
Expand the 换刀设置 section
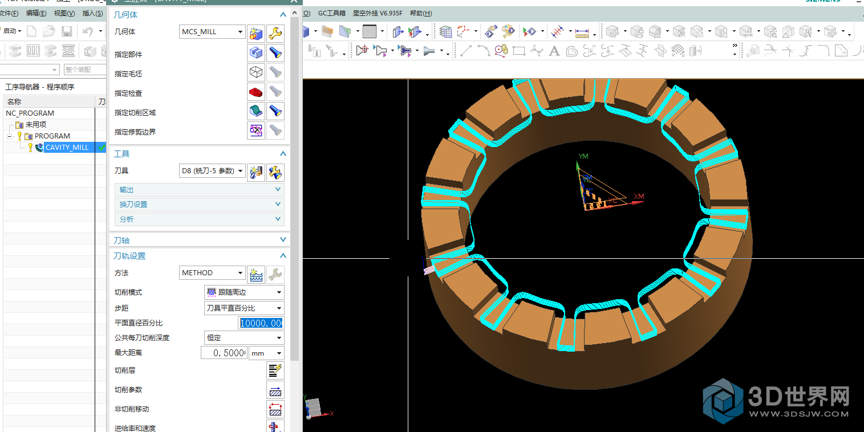(x=199, y=205)
